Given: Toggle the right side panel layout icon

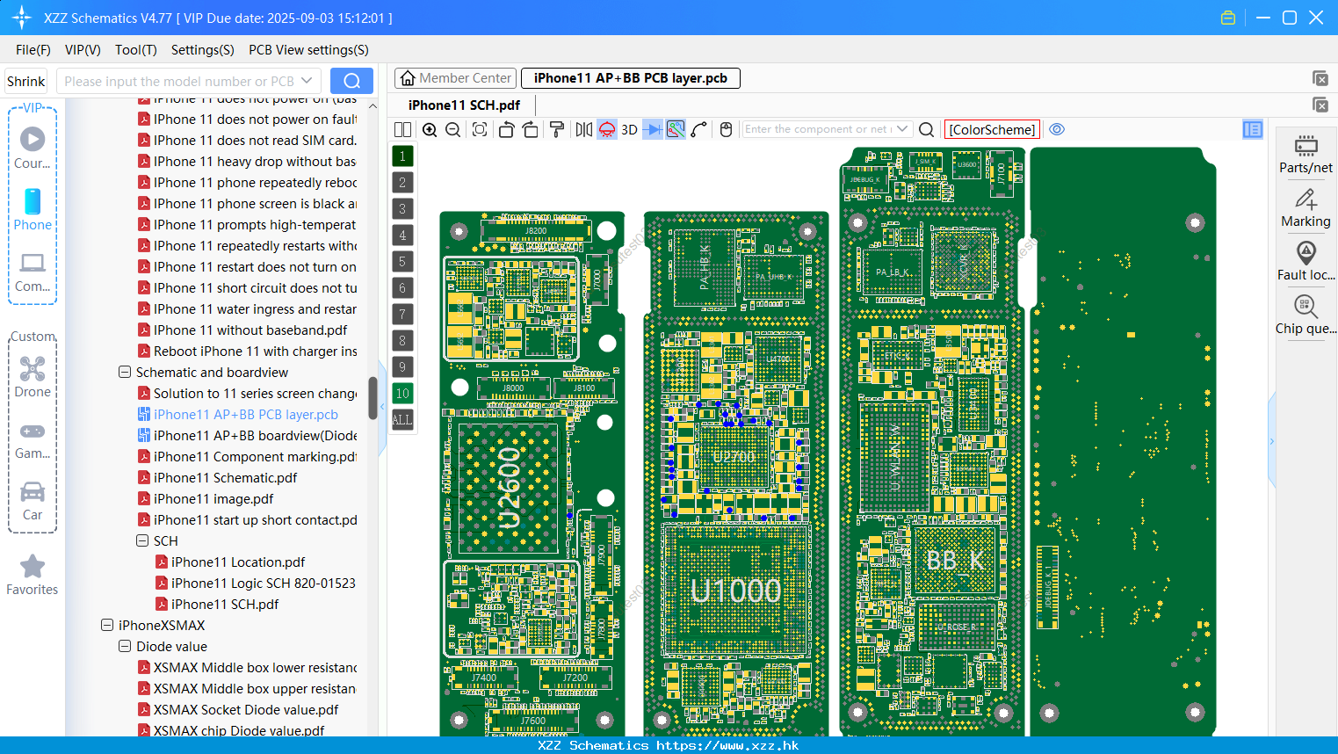Looking at the screenshot, I should (x=1253, y=129).
